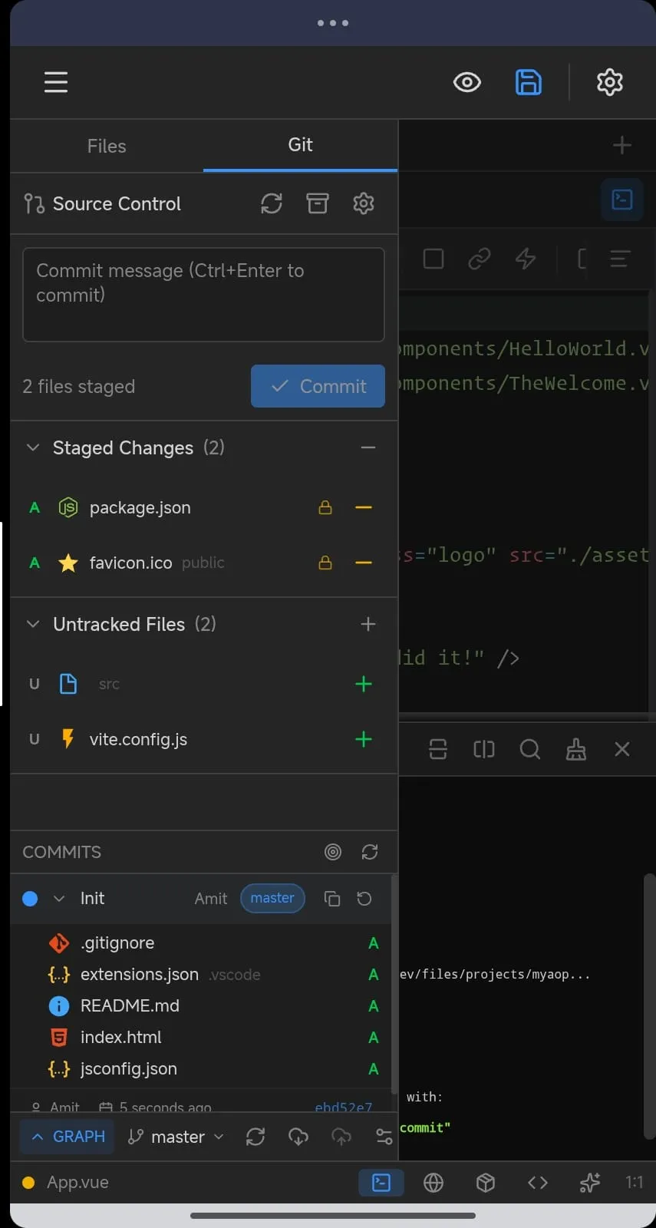Open README.md from commit files

[130, 1006]
